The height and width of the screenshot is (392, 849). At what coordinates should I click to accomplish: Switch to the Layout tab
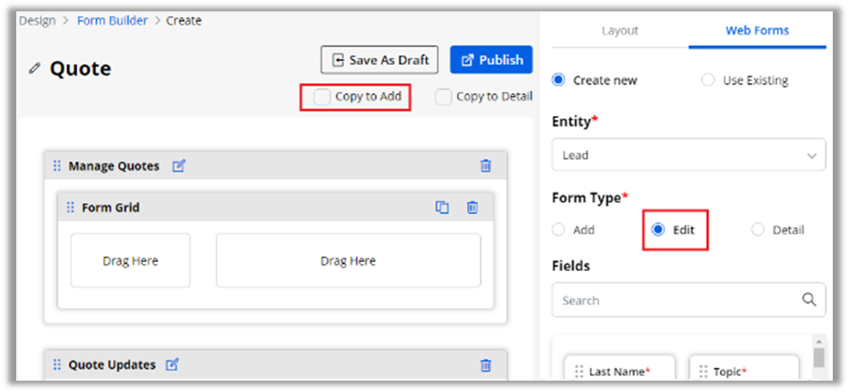coord(619,31)
